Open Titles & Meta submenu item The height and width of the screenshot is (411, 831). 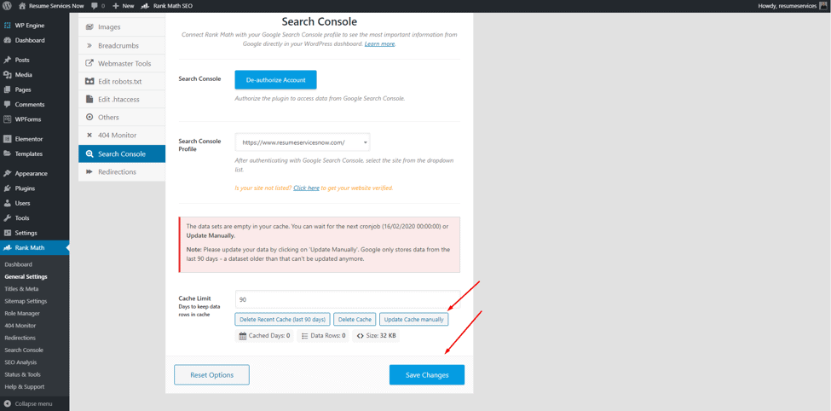21,289
